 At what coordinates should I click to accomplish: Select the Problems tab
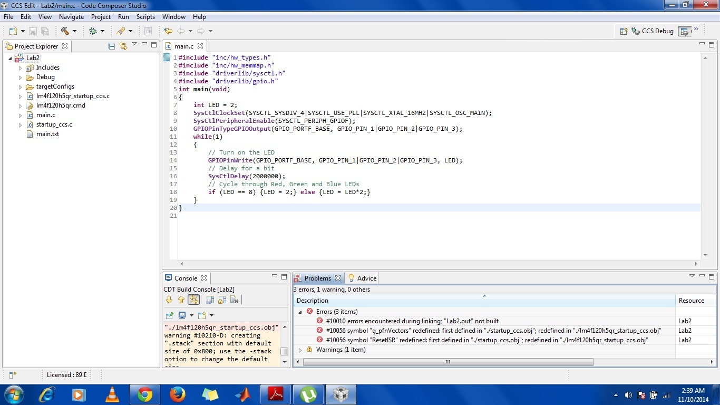[317, 278]
